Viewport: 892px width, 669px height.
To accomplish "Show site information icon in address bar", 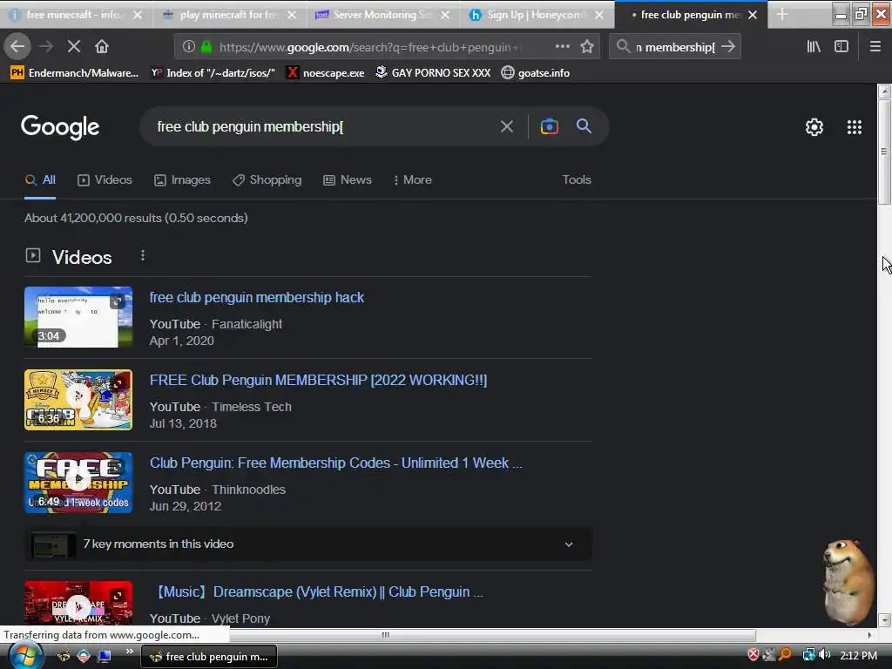I will (x=188, y=47).
